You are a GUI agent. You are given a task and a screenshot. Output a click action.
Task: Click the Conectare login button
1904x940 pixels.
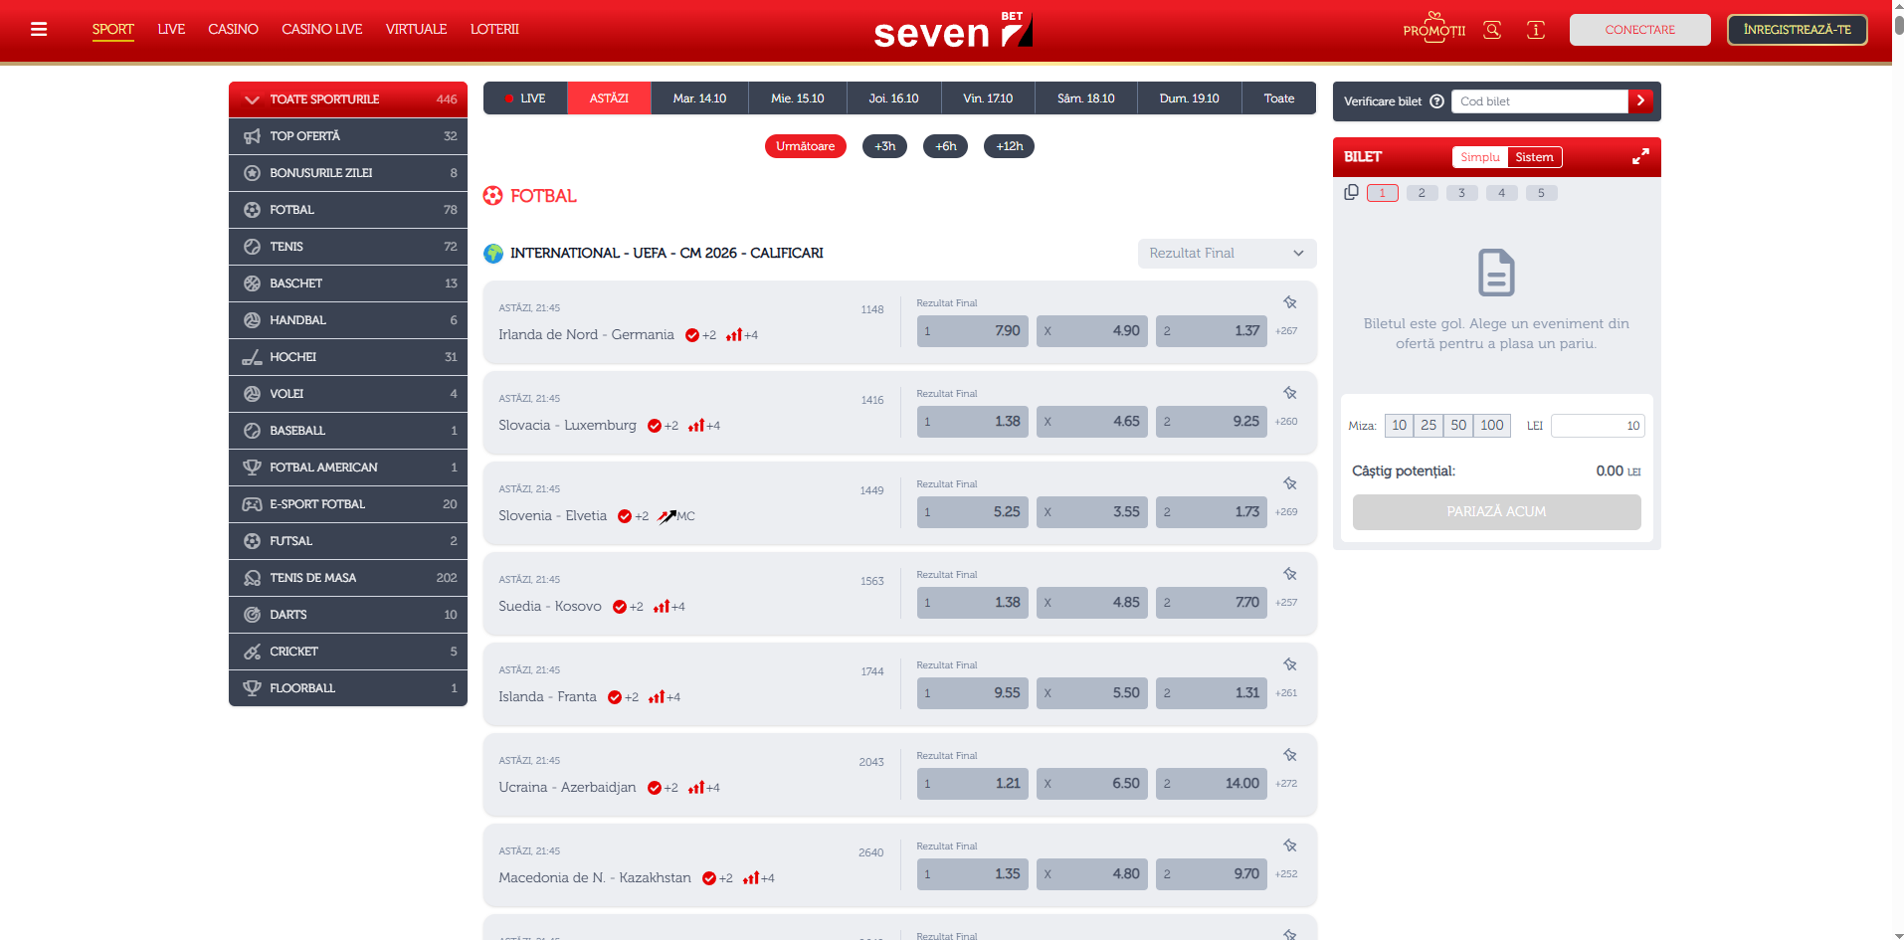1638,30
